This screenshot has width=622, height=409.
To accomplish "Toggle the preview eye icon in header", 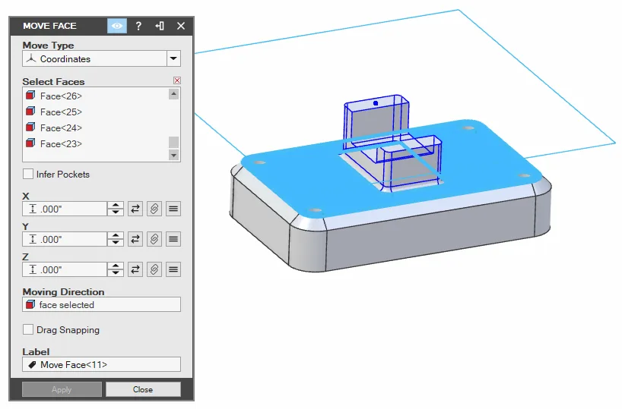I will coord(117,26).
